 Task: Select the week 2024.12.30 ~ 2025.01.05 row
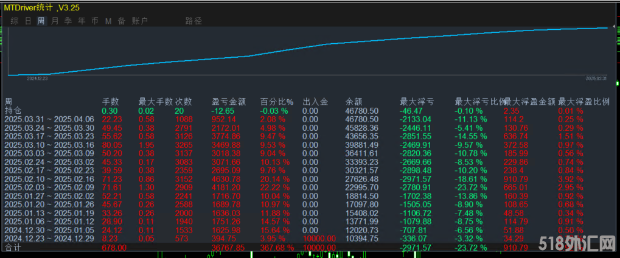(x=310, y=230)
